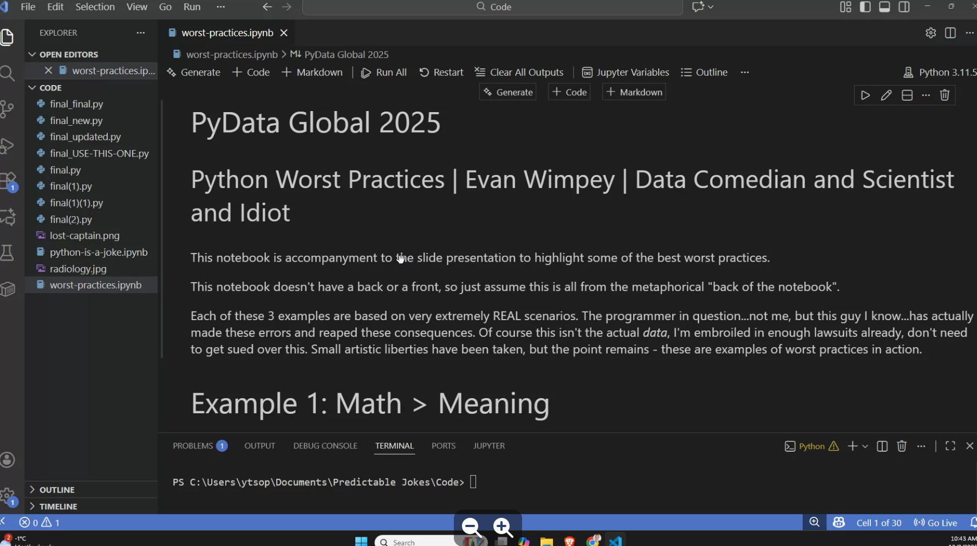
Task: Open final_USE-THIS-ONE.py in explorer
Action: (99, 153)
